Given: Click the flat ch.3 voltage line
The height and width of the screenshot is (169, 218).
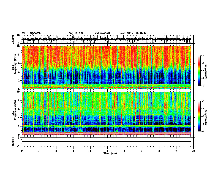Looking at the screenshot, I should coord(106,141).
